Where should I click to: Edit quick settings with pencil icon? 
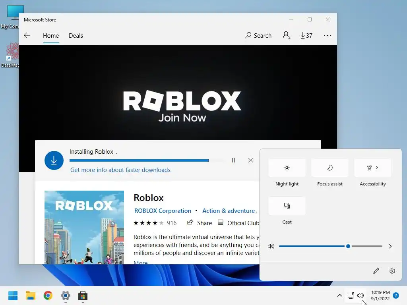(376, 271)
